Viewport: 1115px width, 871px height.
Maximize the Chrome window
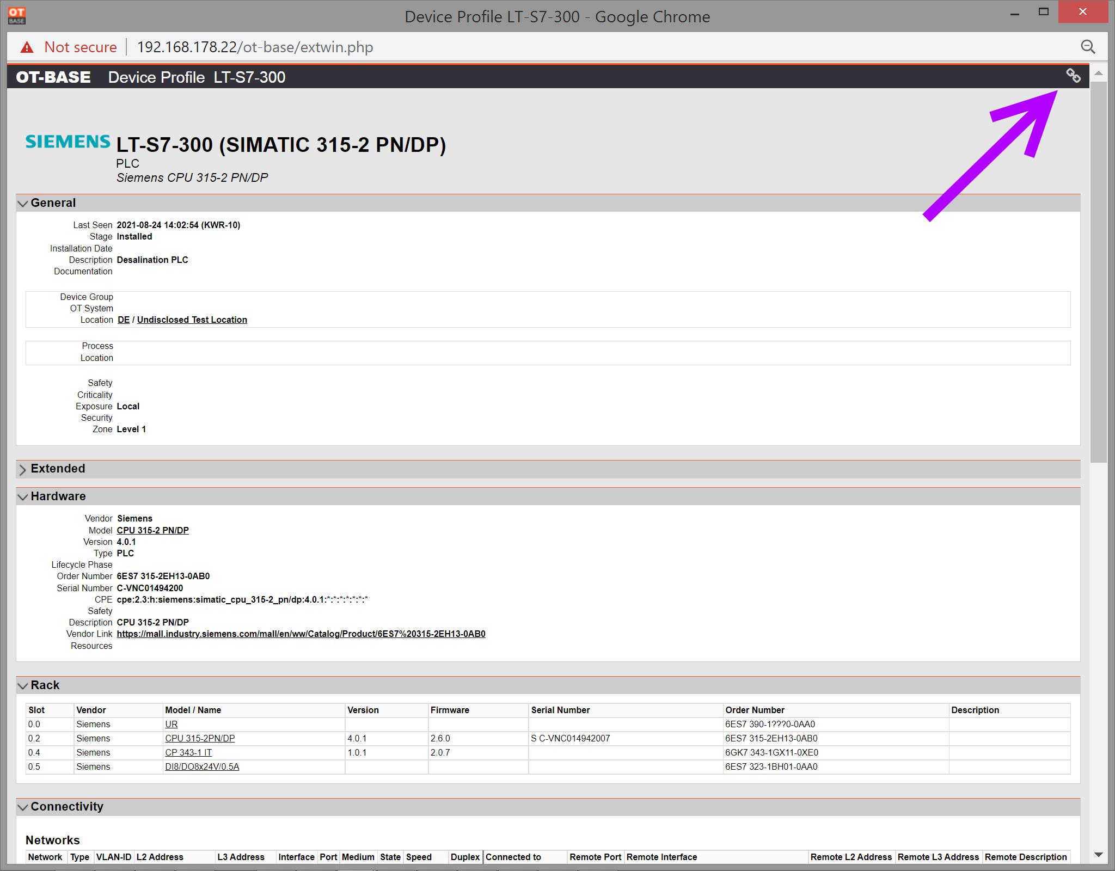(x=1043, y=11)
